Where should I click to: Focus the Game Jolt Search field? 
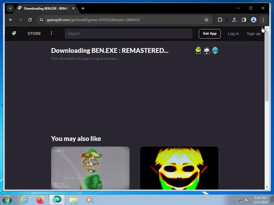click(x=128, y=34)
